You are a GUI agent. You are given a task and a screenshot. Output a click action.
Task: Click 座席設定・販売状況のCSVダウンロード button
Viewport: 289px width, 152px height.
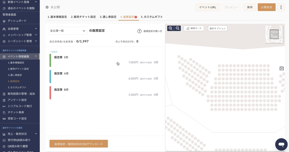coord(79,144)
